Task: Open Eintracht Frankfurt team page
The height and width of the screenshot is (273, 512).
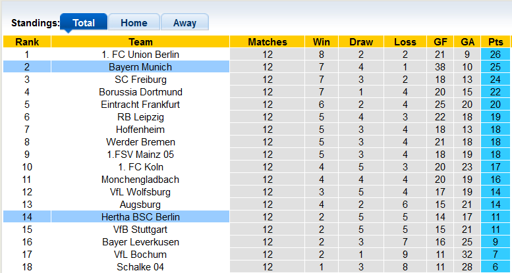Action: coord(140,105)
